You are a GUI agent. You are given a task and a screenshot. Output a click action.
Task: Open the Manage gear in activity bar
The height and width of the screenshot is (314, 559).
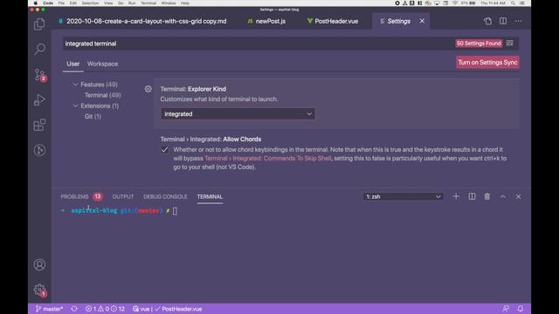(x=39, y=290)
